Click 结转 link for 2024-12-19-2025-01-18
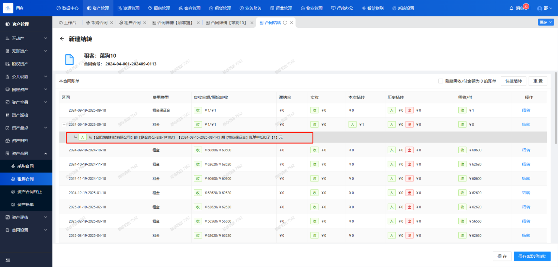Screen dimensions: 558x267 click(x=526, y=193)
